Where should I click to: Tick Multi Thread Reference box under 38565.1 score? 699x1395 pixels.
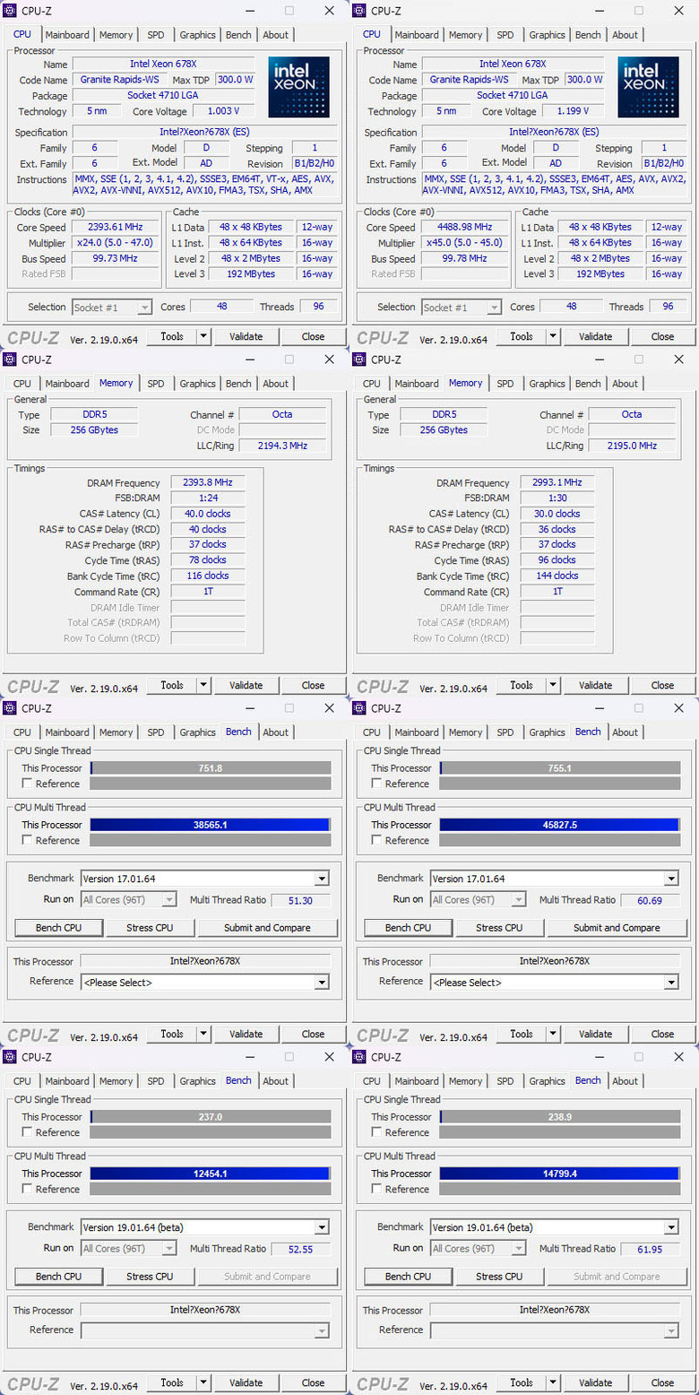coord(27,840)
